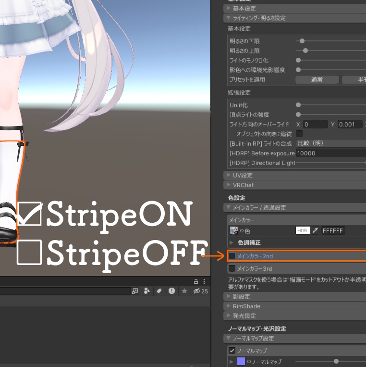Image resolution: width=366 pixels, height=367 pixels.
Task: Enable the メインカラー3rd checkbox
Action: (x=232, y=268)
